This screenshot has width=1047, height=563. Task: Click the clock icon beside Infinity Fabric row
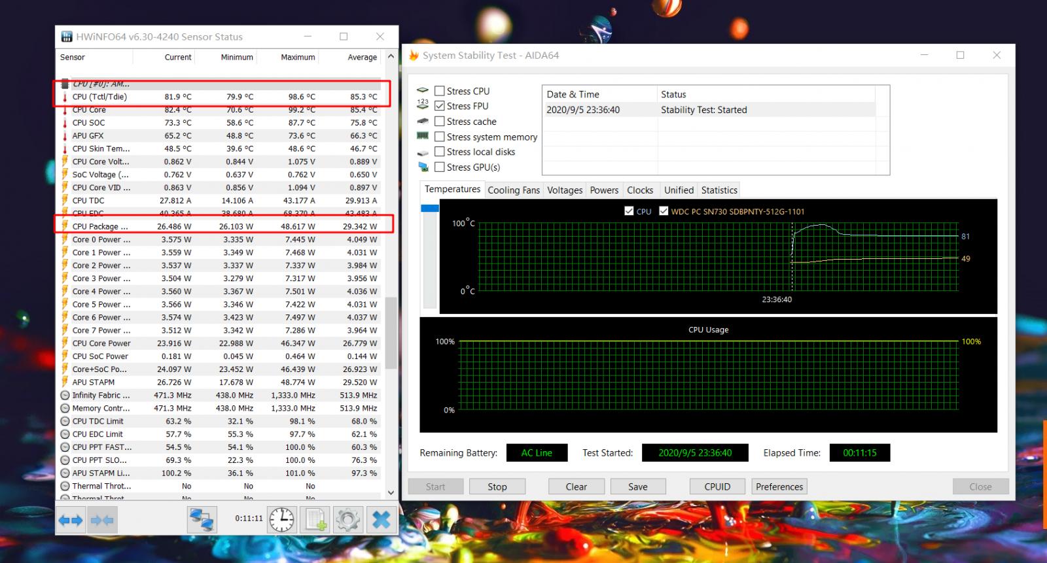coord(65,396)
